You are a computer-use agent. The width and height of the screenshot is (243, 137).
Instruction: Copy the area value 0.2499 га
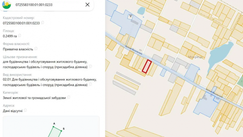(19, 36)
